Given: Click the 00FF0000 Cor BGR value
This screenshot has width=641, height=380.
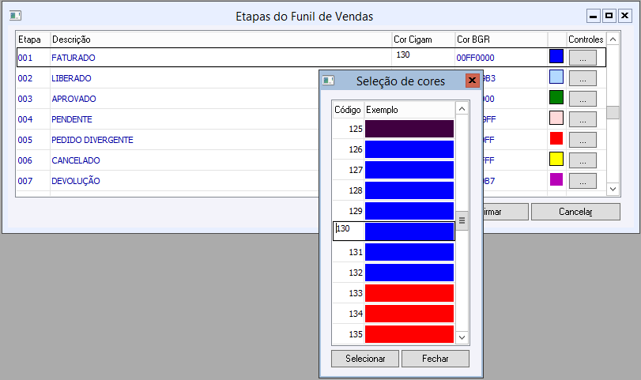Looking at the screenshot, I should click(x=475, y=58).
